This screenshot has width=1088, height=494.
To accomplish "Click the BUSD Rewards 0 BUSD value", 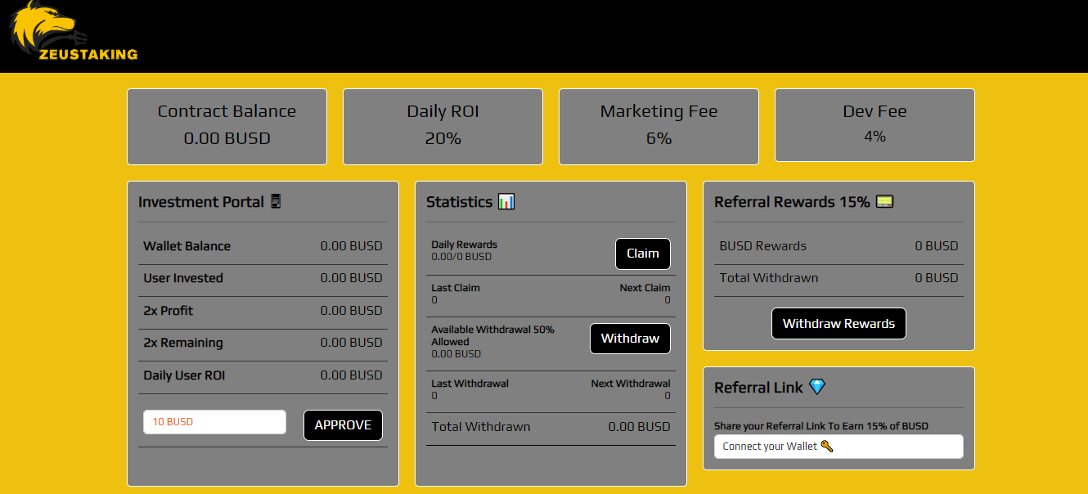I will [x=936, y=246].
